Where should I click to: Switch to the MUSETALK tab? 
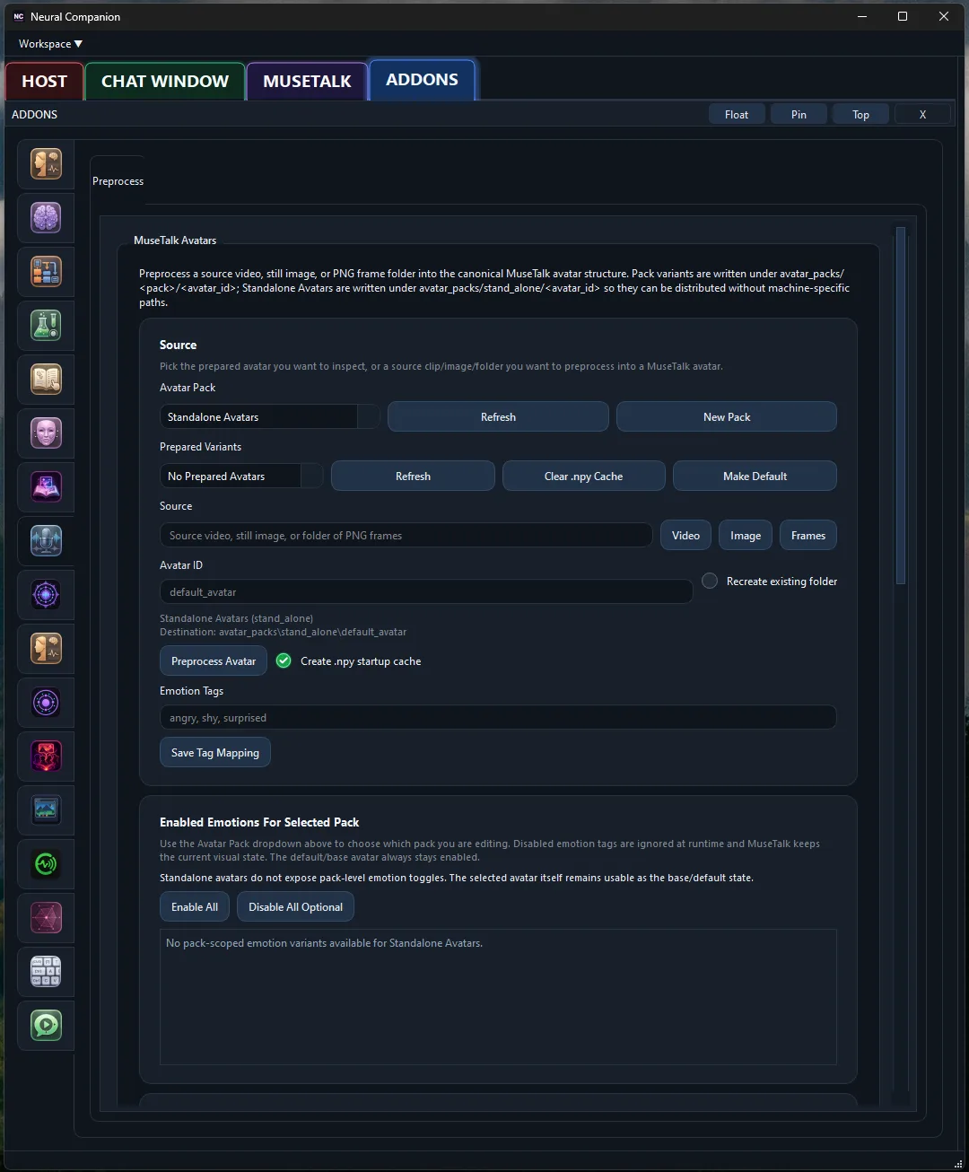[307, 82]
